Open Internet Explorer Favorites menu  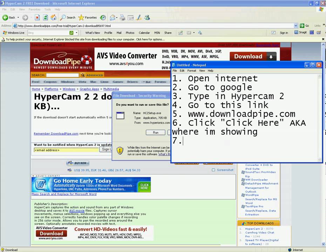pyautogui.click(x=34, y=9)
